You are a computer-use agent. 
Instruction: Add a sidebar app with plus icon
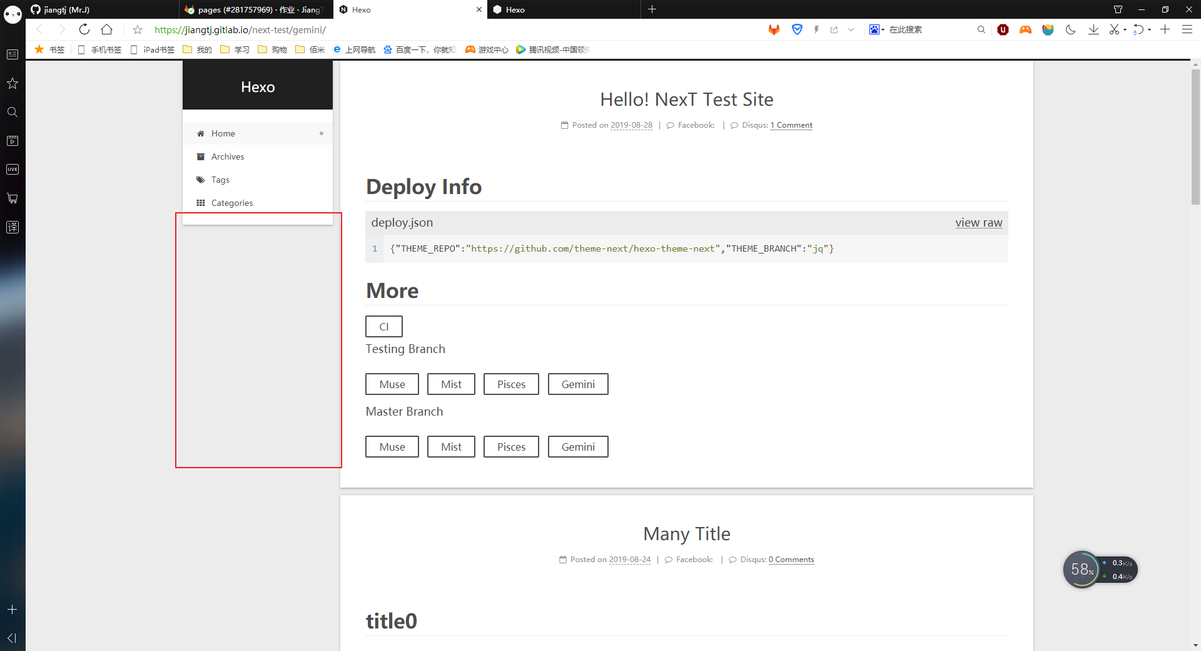click(x=12, y=609)
